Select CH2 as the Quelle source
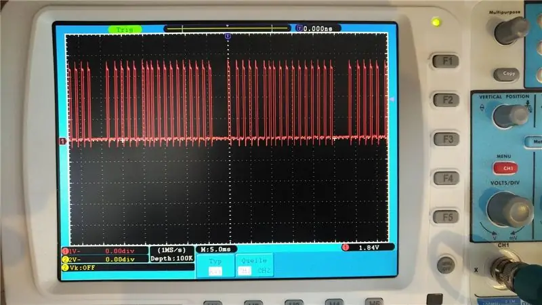This screenshot has height=305, width=542. 264,270
